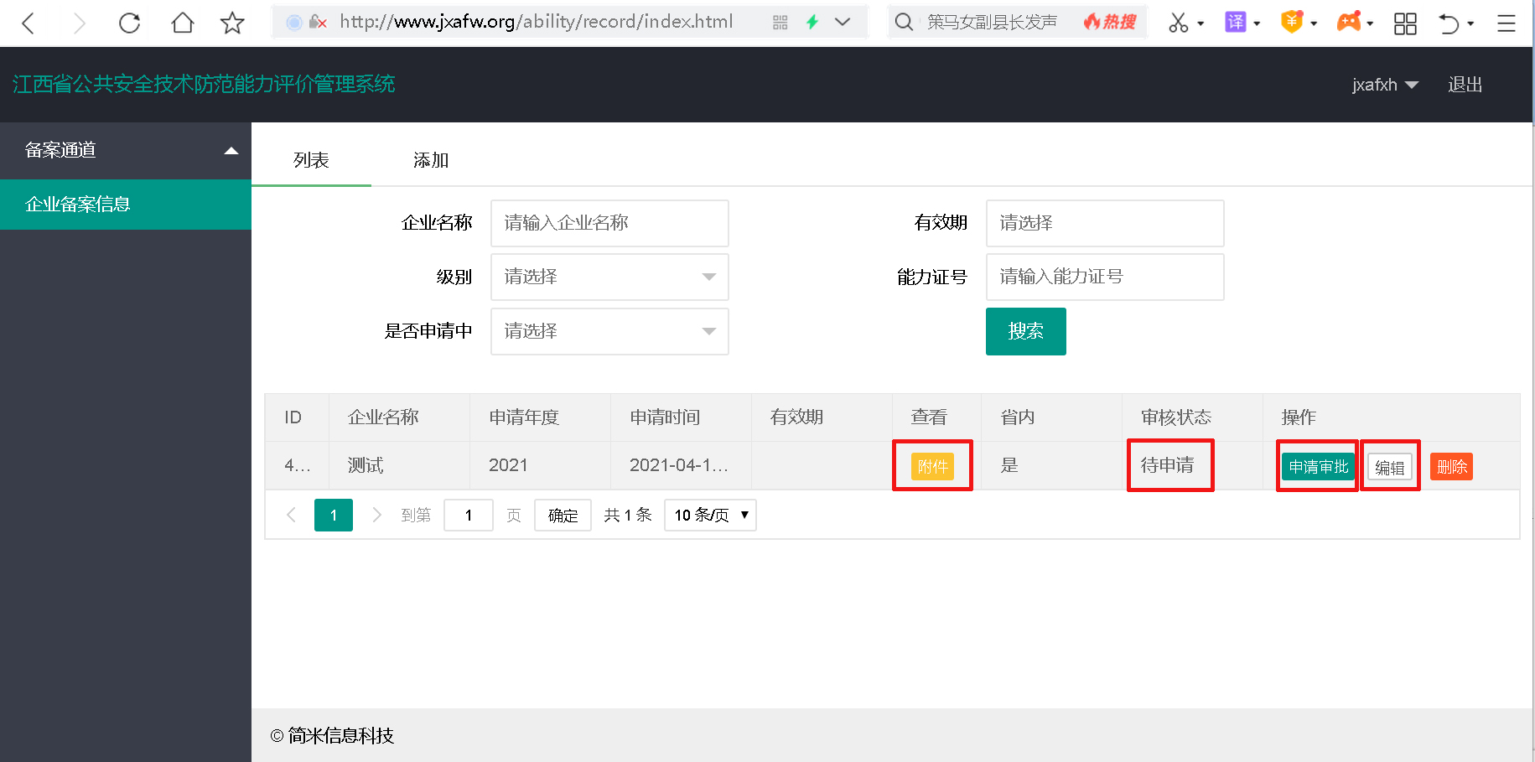Viewport: 1535px width, 762px height.
Task: Open the QR code icon in the address bar
Action: [x=780, y=23]
